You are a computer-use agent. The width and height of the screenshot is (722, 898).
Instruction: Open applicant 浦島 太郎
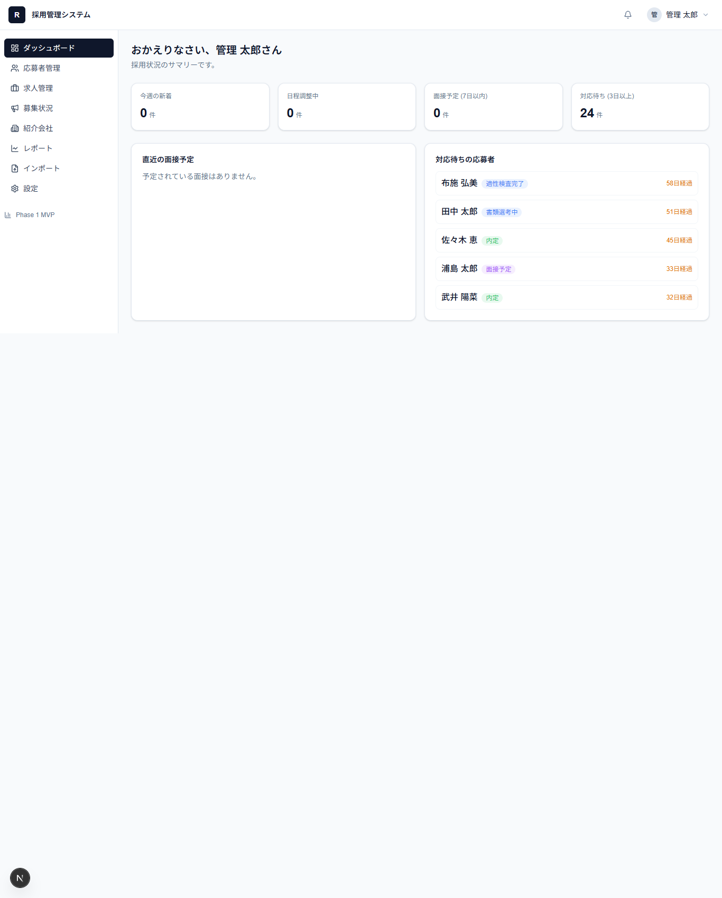(x=567, y=269)
